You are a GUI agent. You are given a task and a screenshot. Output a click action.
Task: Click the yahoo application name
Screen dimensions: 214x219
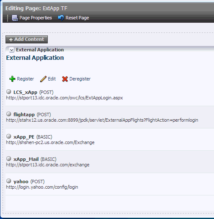(21, 182)
